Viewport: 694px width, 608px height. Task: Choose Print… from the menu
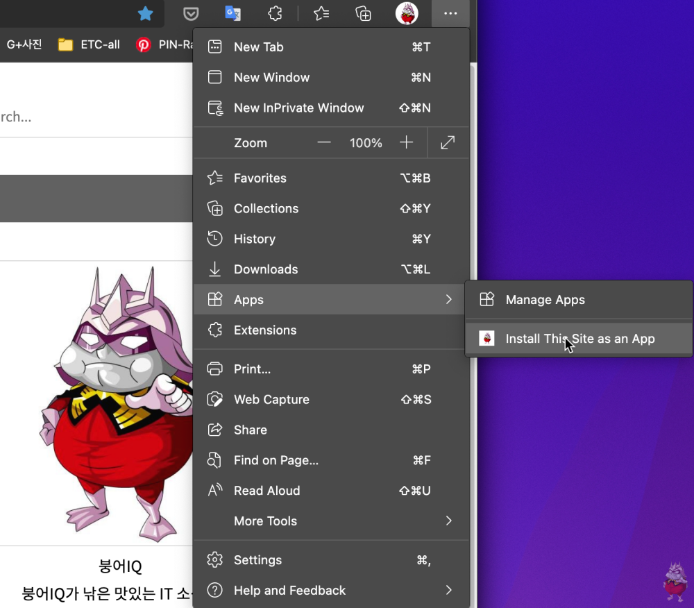coord(331,369)
